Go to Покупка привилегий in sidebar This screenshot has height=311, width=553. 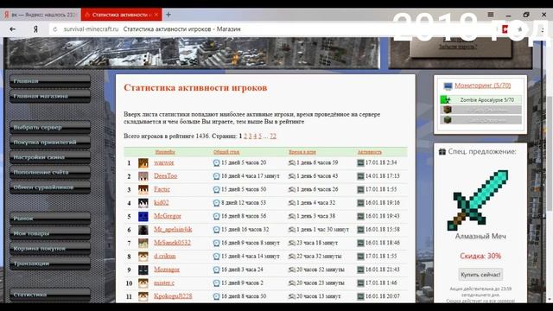tap(50, 143)
